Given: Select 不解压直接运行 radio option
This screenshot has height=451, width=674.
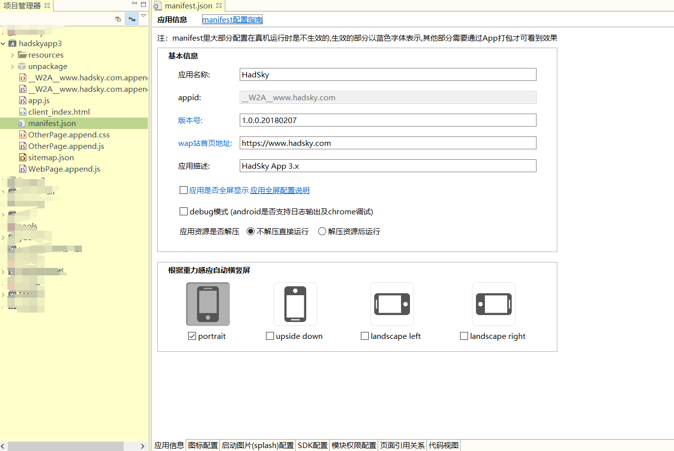Looking at the screenshot, I should tap(251, 231).
